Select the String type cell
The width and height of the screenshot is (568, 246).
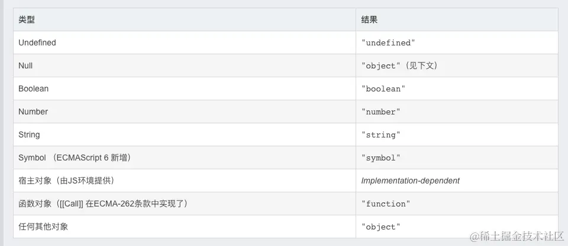(x=29, y=135)
